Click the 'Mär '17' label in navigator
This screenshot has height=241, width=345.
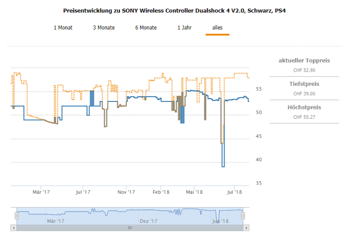[x=56, y=221]
